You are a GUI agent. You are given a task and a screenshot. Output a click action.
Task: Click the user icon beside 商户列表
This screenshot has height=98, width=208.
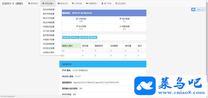coord(102,4)
